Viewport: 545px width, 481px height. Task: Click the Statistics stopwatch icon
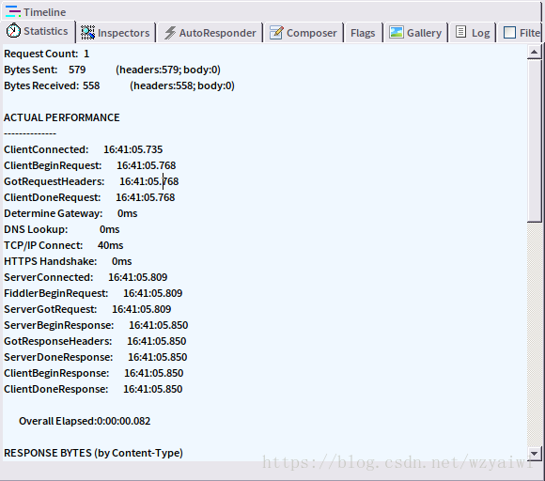coord(13,31)
